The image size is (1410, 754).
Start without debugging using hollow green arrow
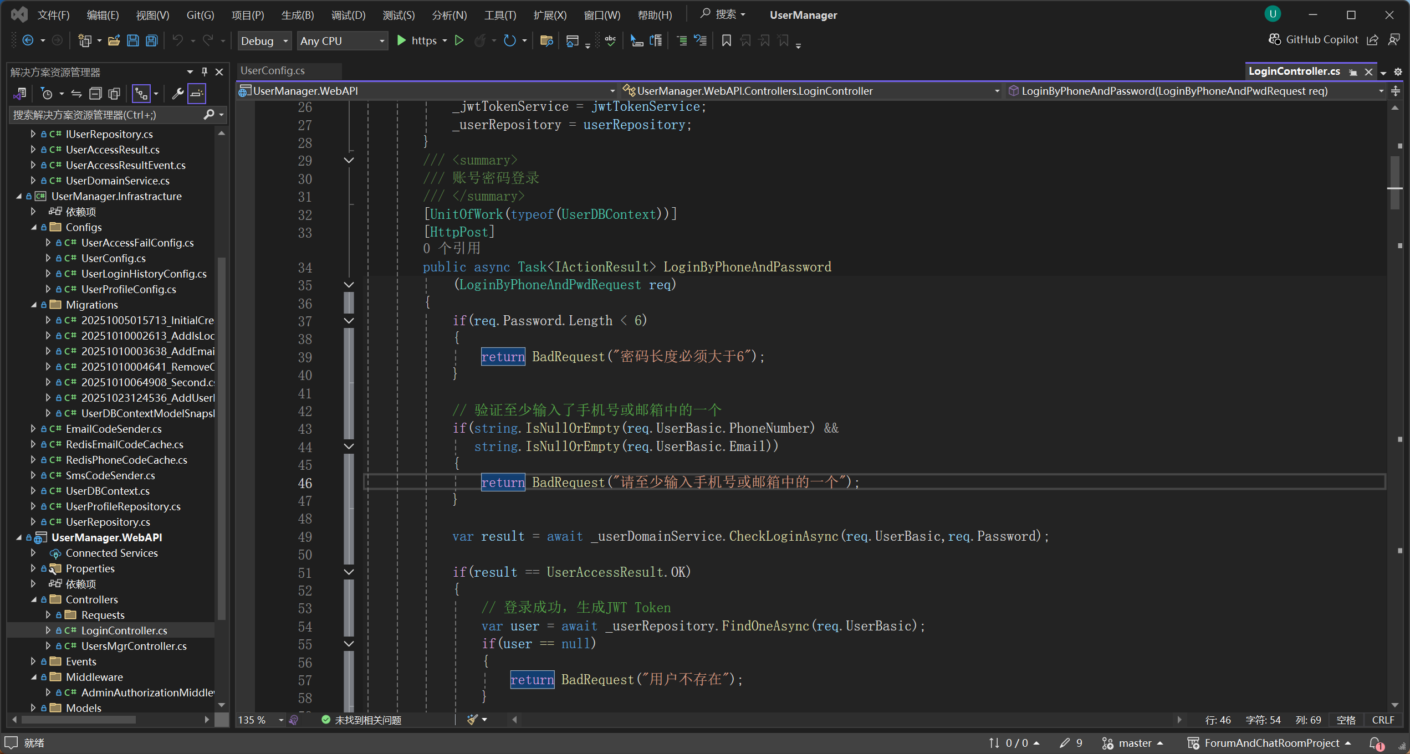pos(459,40)
